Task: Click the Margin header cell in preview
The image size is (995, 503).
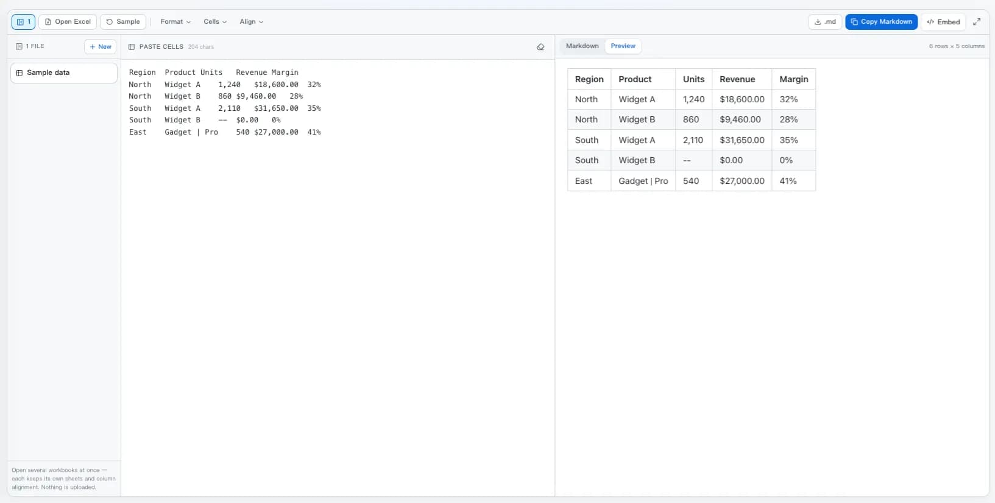Action: coord(793,79)
